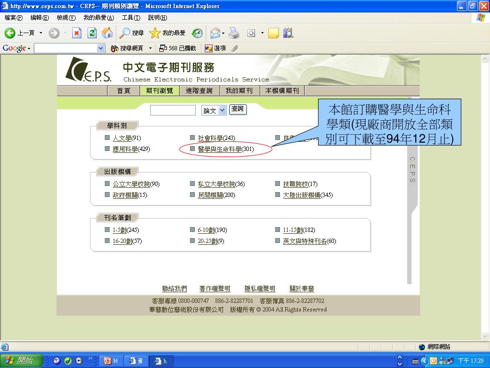490x368 pixels.
Task: Click the screen-square toolbar icon
Action: [251, 33]
